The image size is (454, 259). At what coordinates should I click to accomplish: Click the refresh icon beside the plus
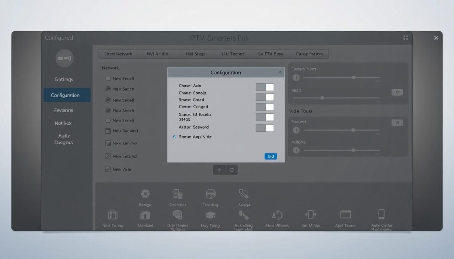[x=231, y=170]
